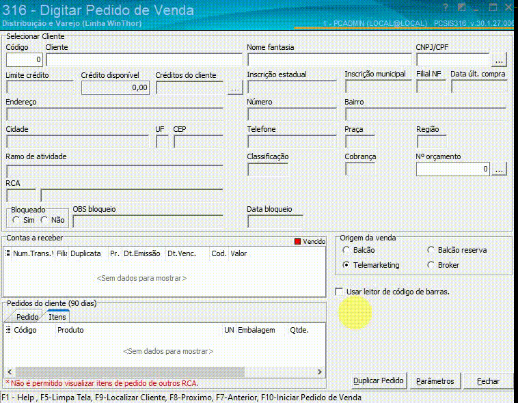Focus the Nº orçamento input field
Image resolution: width=518 pixels, height=403 pixels.
pos(453,169)
